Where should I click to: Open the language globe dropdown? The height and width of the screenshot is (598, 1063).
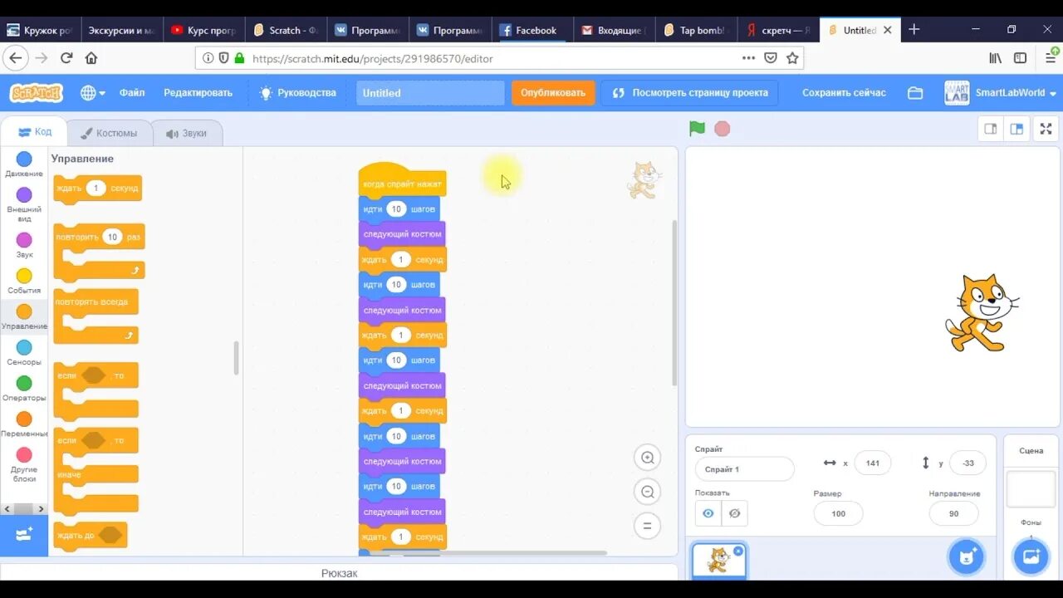point(92,93)
